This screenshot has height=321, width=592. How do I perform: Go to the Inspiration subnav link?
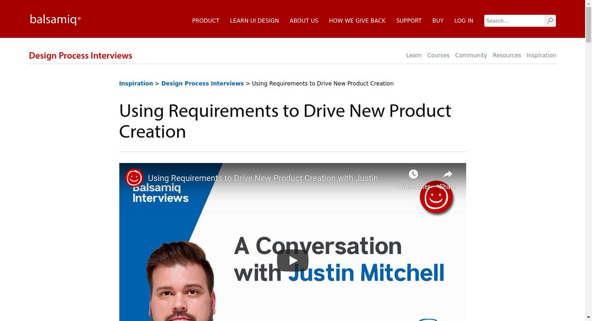[x=541, y=55]
